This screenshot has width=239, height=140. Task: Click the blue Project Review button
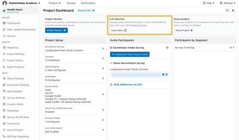[x=56, y=30]
